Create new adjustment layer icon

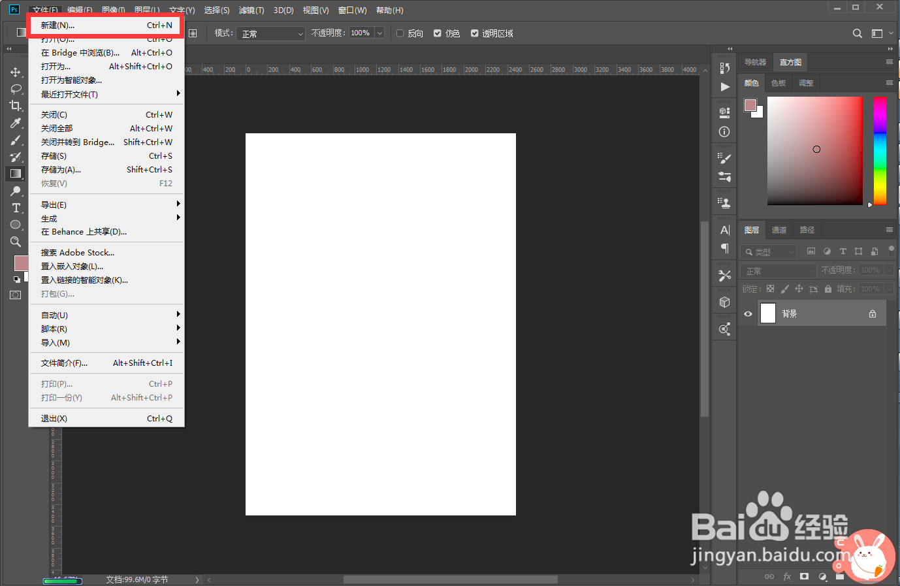(x=822, y=576)
